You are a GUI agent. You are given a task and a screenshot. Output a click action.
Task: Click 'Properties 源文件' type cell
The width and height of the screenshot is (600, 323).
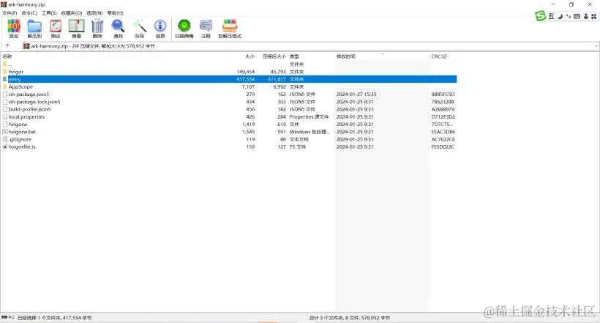click(310, 117)
